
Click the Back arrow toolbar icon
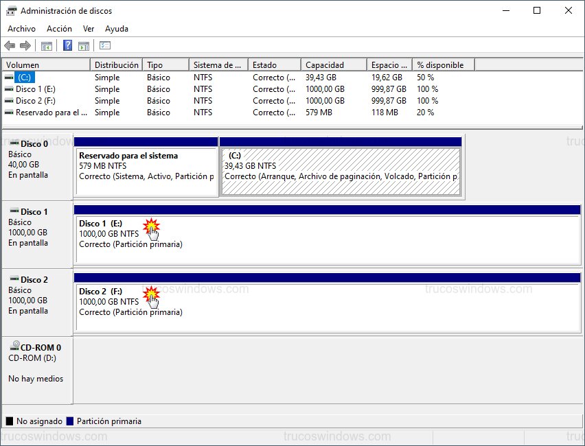[x=10, y=46]
